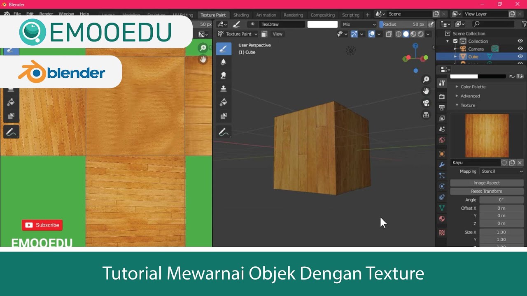The height and width of the screenshot is (296, 527).
Task: Open the Scene properties tab
Action: (x=442, y=129)
